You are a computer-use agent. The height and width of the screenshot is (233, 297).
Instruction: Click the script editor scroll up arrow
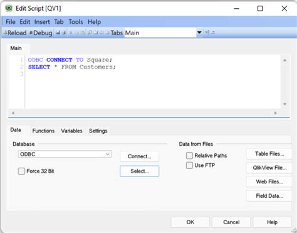coord(284,60)
